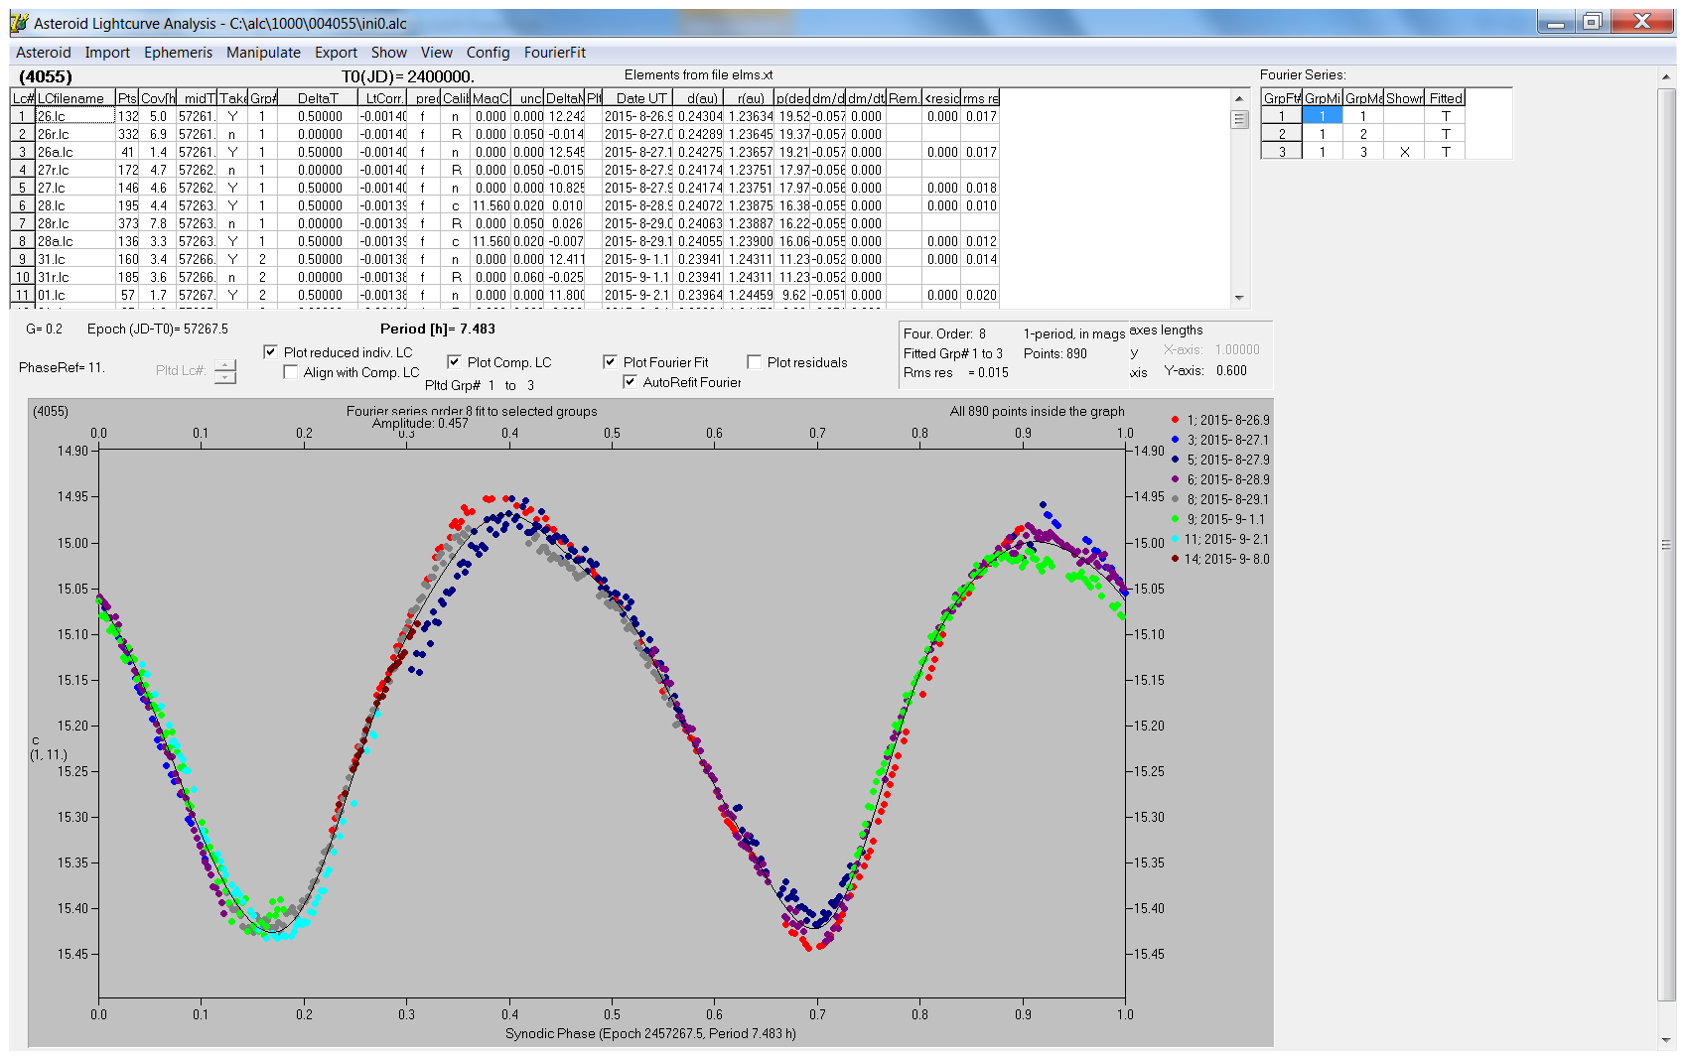Click legend entry 14; 2015-9-8.0

click(x=1220, y=559)
